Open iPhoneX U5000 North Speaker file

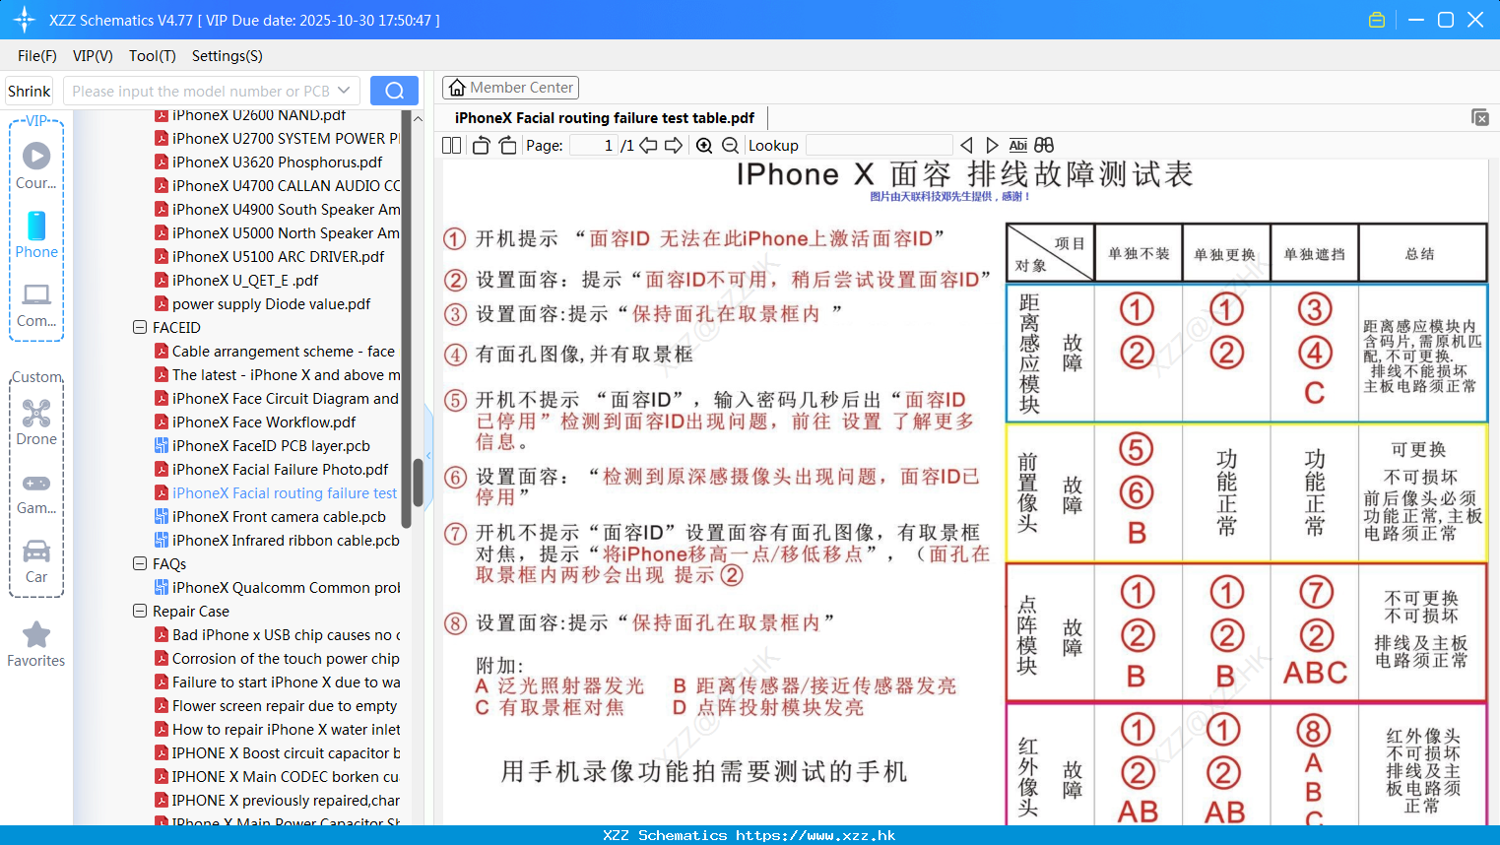pyautogui.click(x=277, y=232)
